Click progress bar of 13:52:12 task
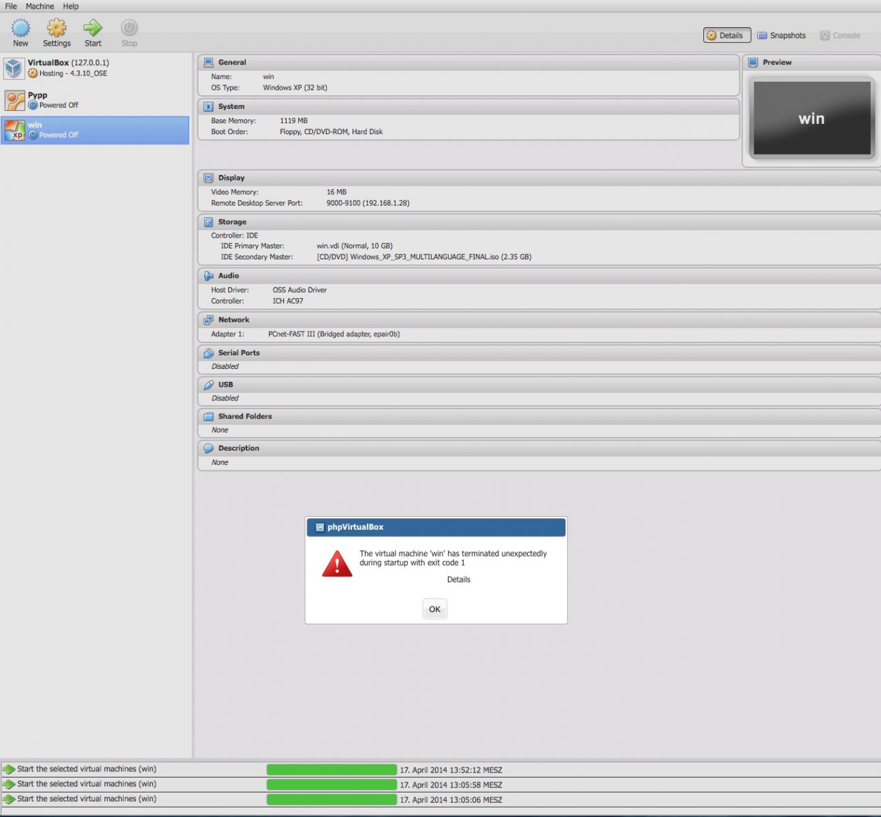Viewport: 881px width, 817px height. tap(332, 770)
